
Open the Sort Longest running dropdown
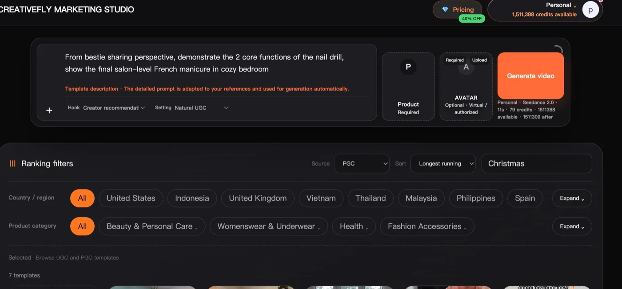[x=443, y=163]
